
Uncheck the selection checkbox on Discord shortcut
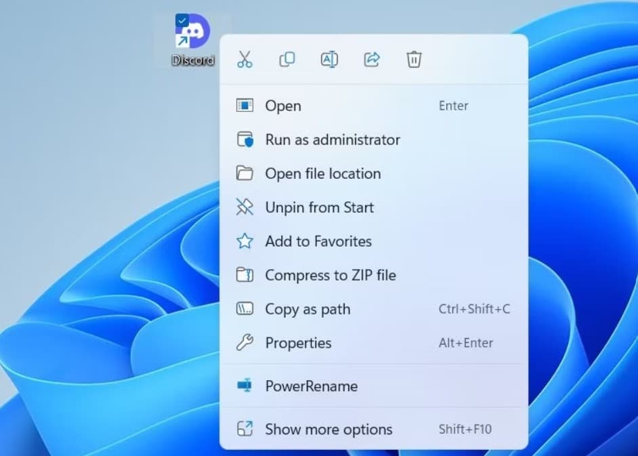(x=182, y=20)
